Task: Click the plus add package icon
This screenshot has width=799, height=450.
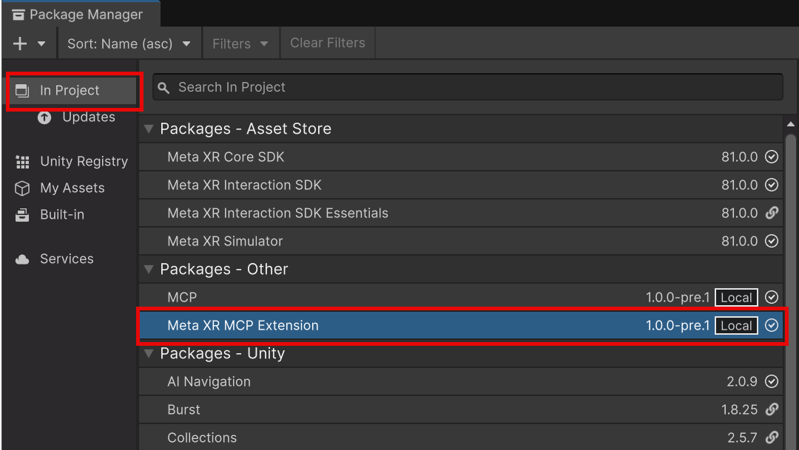Action: point(20,44)
